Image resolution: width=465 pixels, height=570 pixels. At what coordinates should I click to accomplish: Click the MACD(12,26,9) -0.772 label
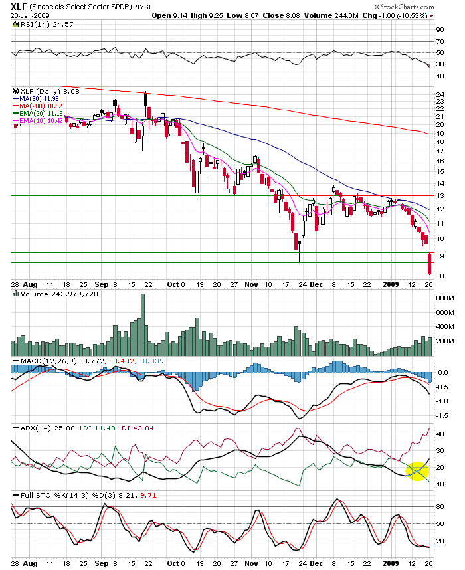[63, 361]
